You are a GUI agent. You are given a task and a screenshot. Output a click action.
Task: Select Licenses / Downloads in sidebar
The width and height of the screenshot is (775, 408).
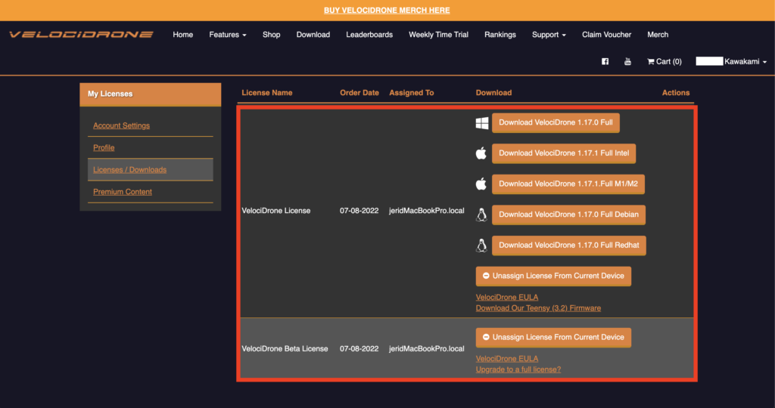130,170
